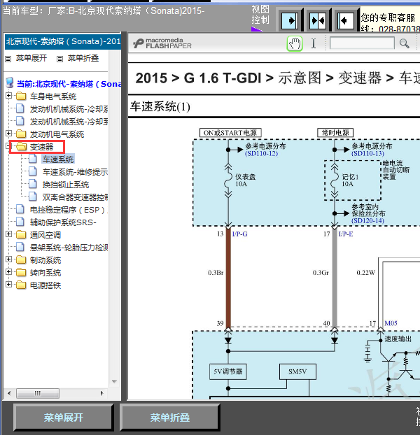420x435 pixels.
Task: Click the 电源搭铁 folder icon
Action: click(x=21, y=285)
